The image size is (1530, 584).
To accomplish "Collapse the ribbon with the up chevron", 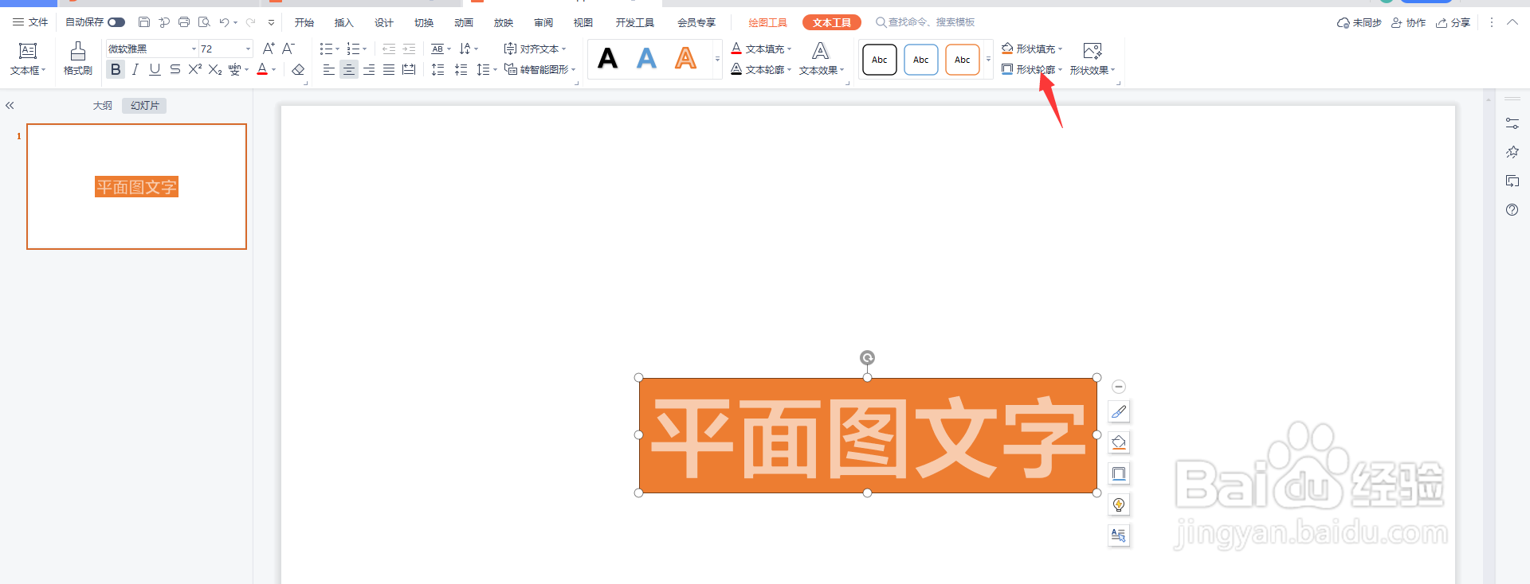I will click(1512, 22).
